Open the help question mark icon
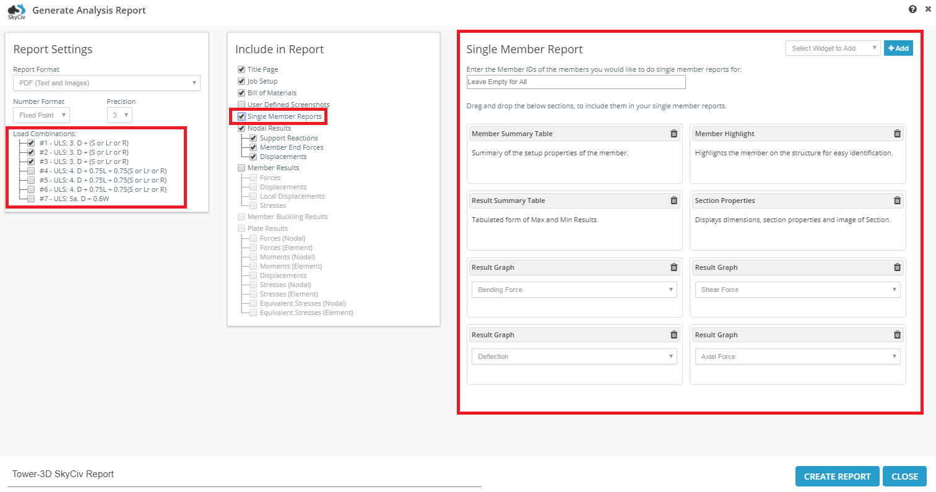 [x=912, y=9]
